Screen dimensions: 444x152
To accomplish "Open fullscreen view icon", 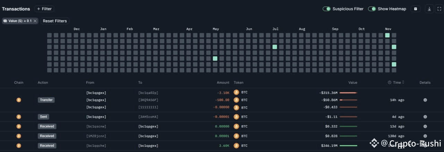I will pyautogui.click(x=439, y=9).
